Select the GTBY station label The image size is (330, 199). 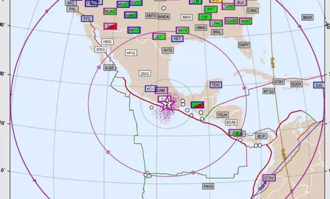click(279, 82)
